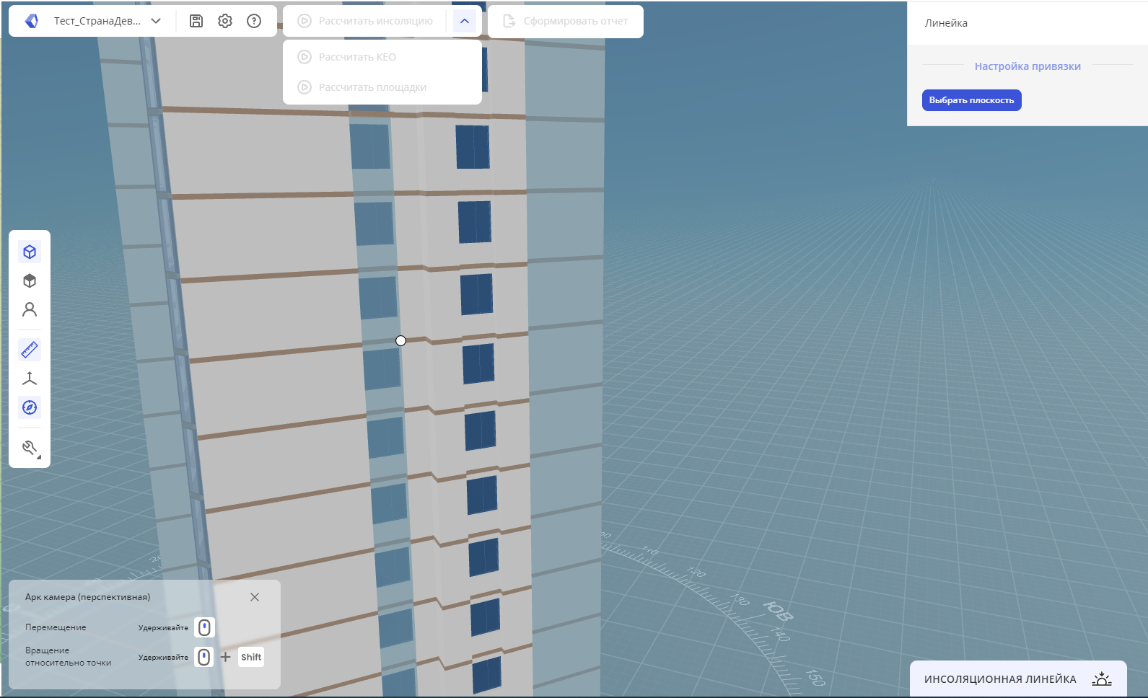The image size is (1148, 698).
Task: Click Выбрать плоскость button
Action: click(x=971, y=100)
